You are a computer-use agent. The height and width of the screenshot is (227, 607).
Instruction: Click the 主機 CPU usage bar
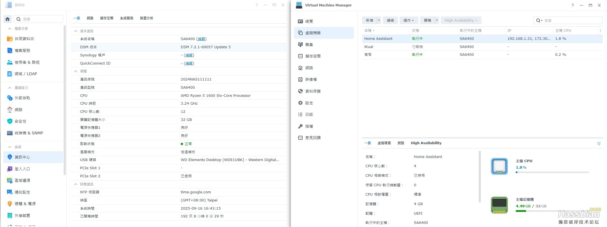tap(552, 172)
